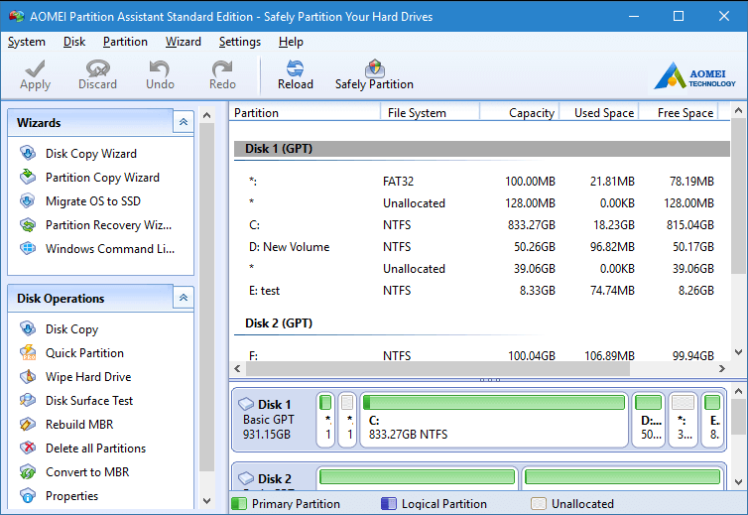Select the E: test partition row
The height and width of the screenshot is (515, 748).
coord(482,290)
